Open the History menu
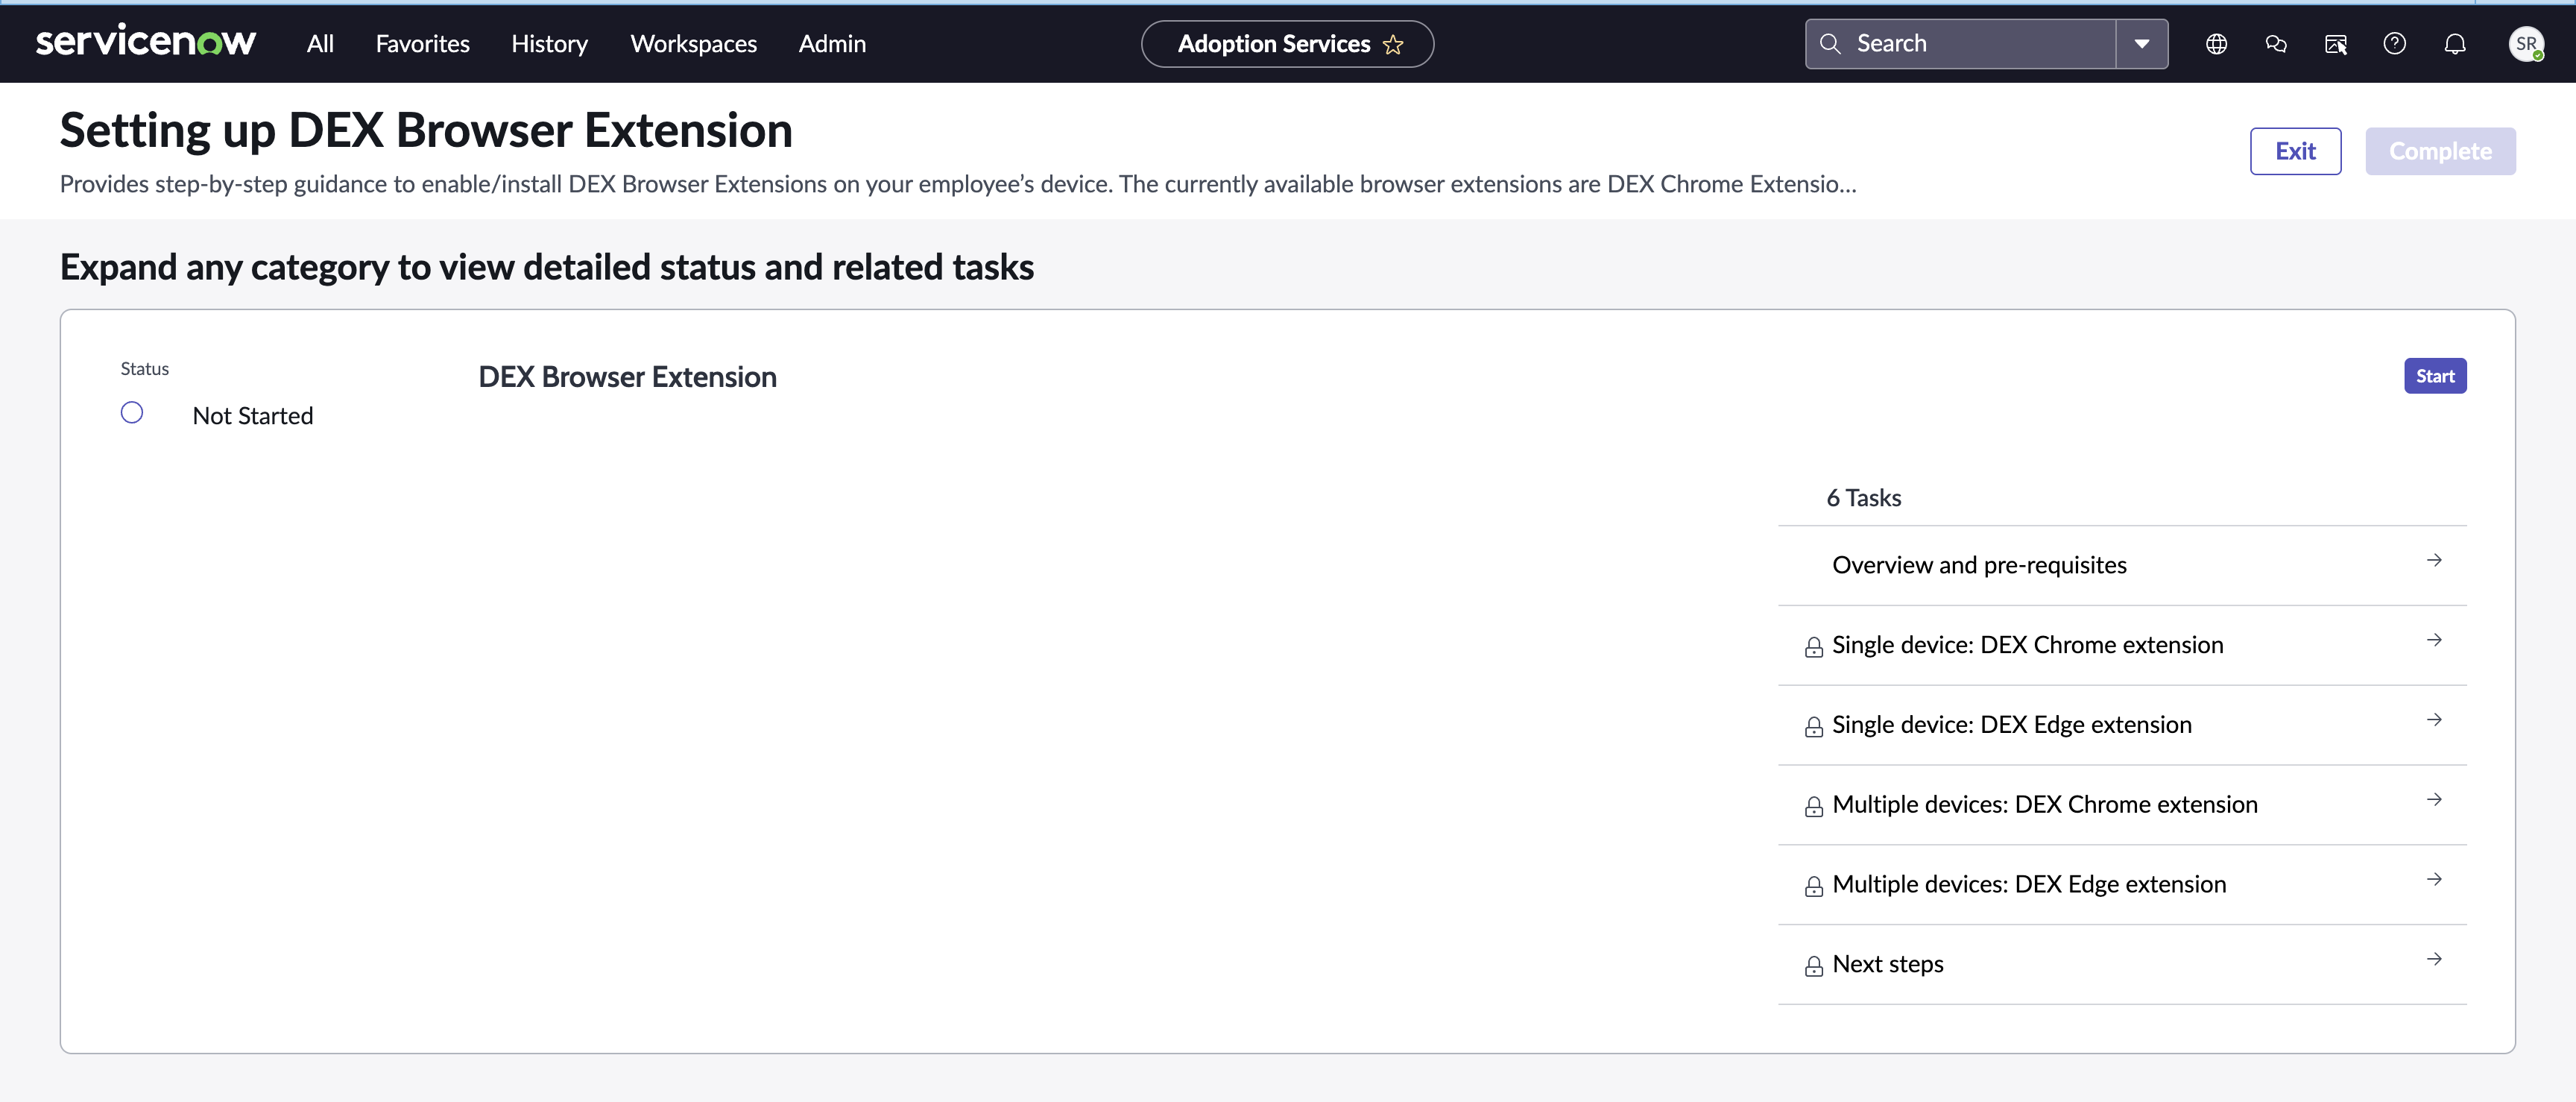 [549, 44]
